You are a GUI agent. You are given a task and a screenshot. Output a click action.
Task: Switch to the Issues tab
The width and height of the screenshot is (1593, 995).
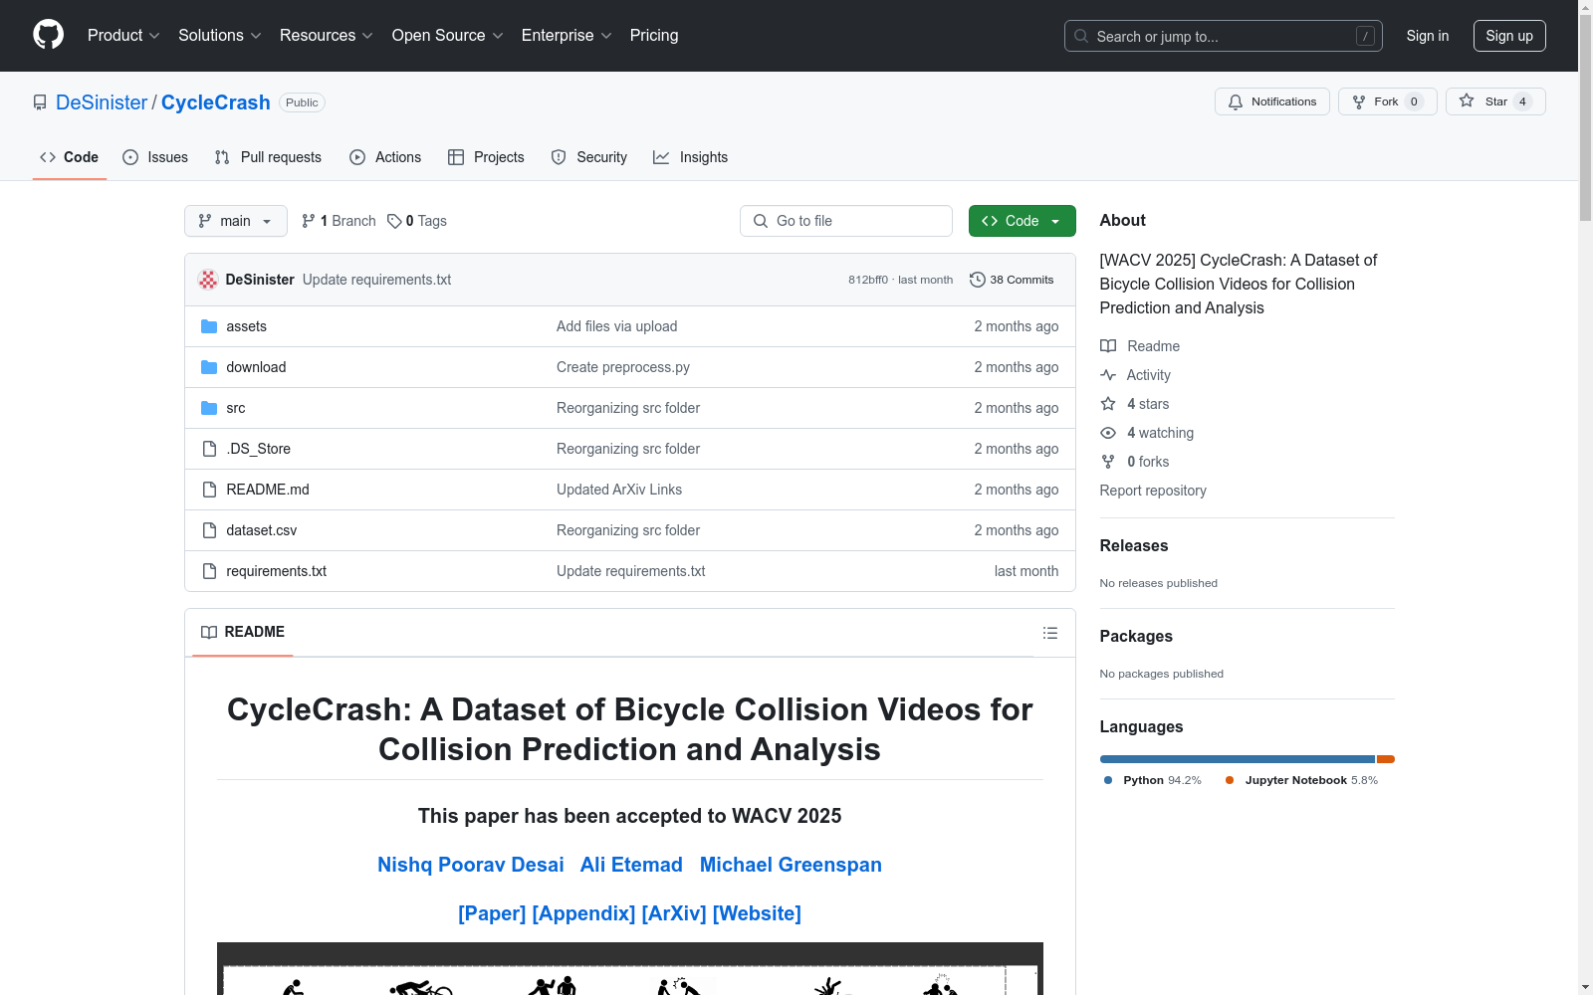[x=155, y=157]
